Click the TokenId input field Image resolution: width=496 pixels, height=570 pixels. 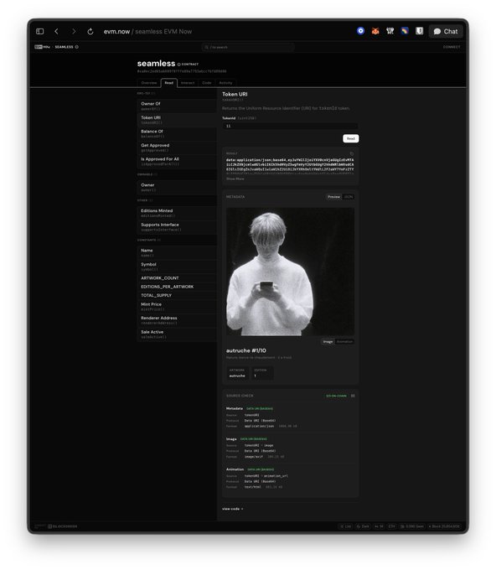point(291,126)
